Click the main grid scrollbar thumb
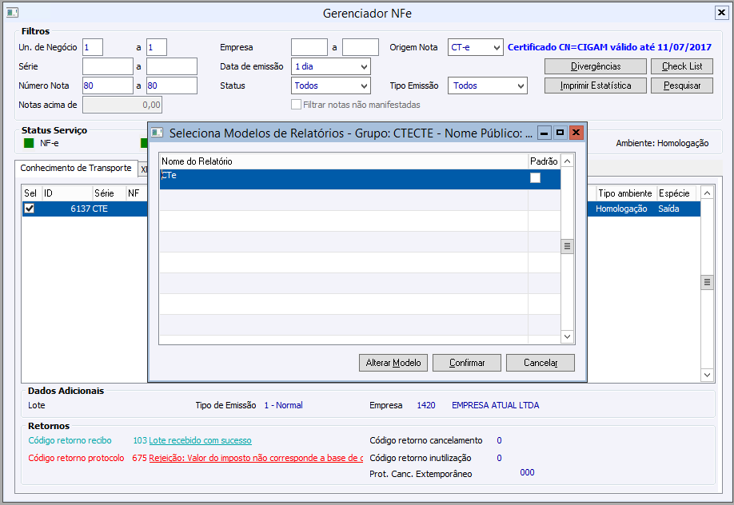The height and width of the screenshot is (505, 734). [x=707, y=282]
